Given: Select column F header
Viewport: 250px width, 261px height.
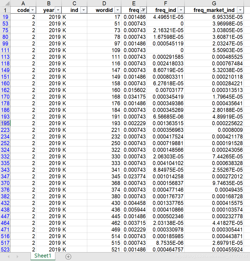Looking at the screenshot, I should tap(165, 3).
